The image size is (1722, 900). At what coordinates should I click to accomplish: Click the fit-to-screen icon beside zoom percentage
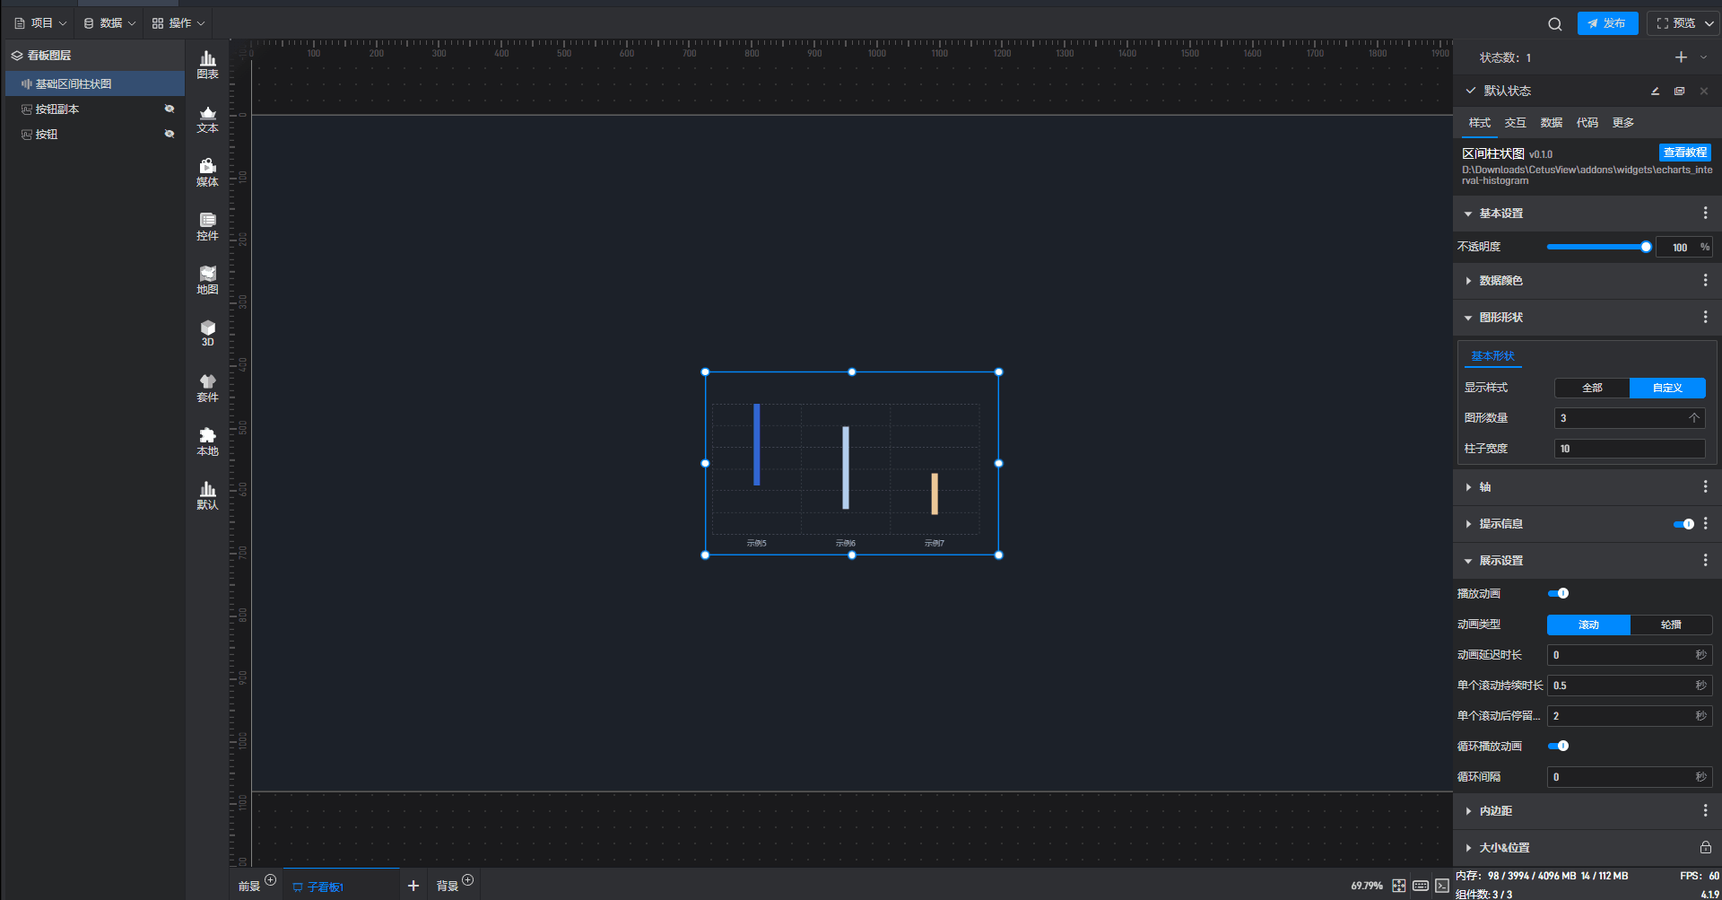tap(1399, 886)
